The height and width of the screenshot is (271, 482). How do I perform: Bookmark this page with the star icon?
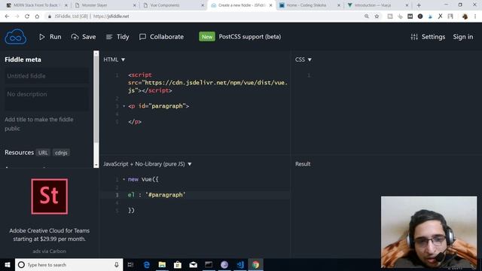(377, 17)
